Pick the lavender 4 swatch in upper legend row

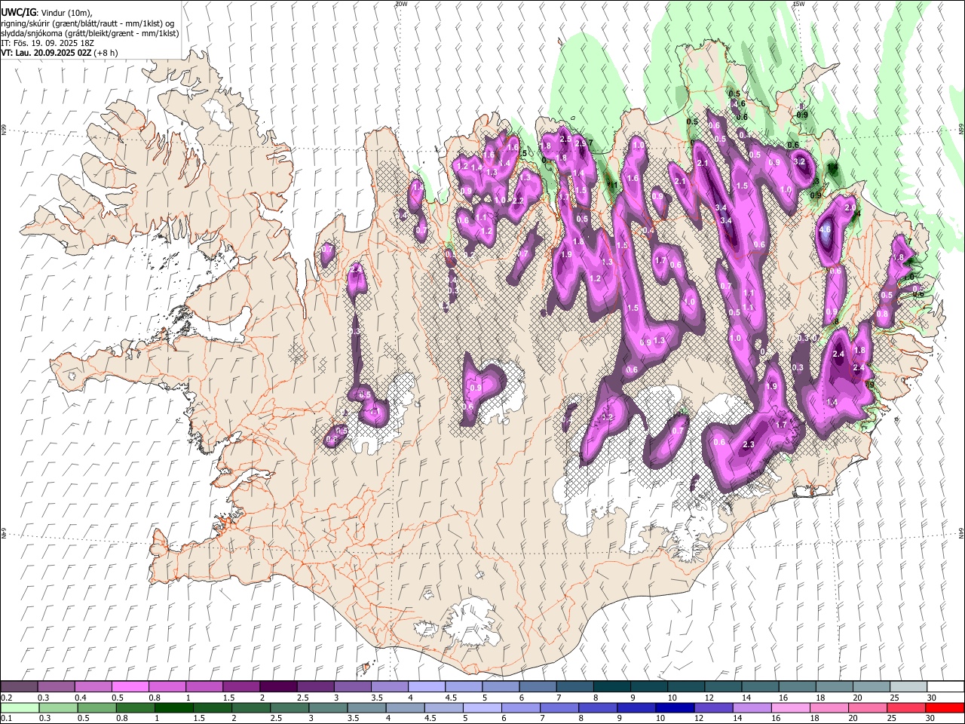[426, 686]
